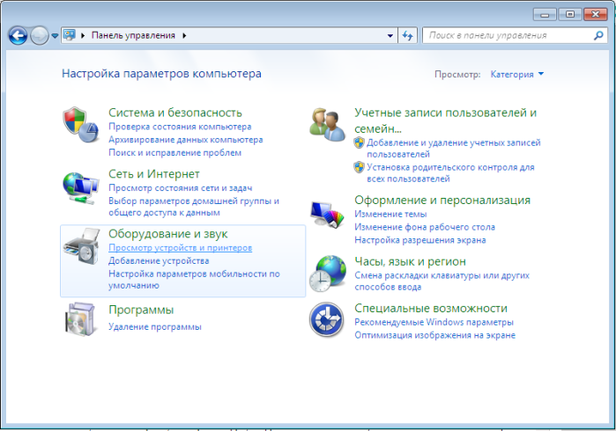The width and height of the screenshot is (616, 431).
Task: Open Учетные записи пользователей heading
Action: point(446,121)
